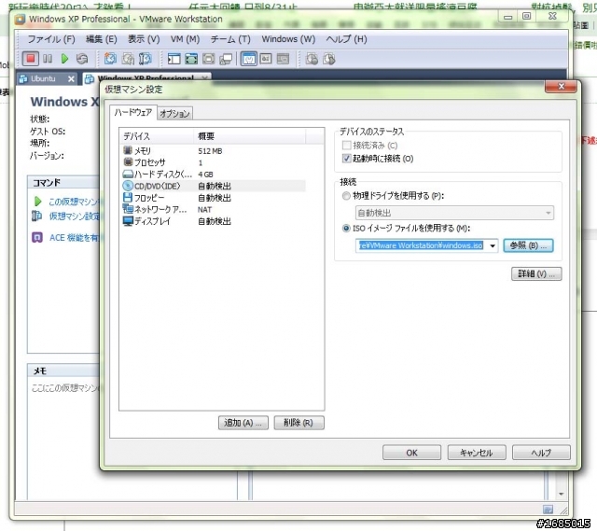The width and height of the screenshot is (597, 531).
Task: Click OK in the settings dialog
Action: 411,453
